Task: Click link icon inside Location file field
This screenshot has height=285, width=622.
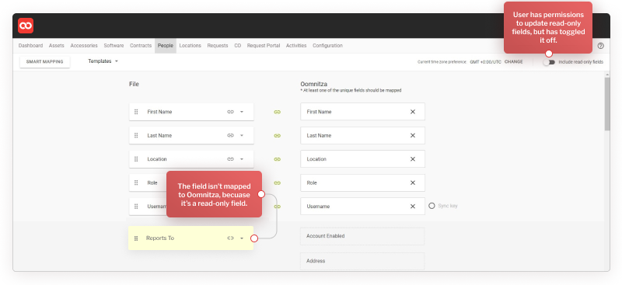Action: [x=230, y=159]
